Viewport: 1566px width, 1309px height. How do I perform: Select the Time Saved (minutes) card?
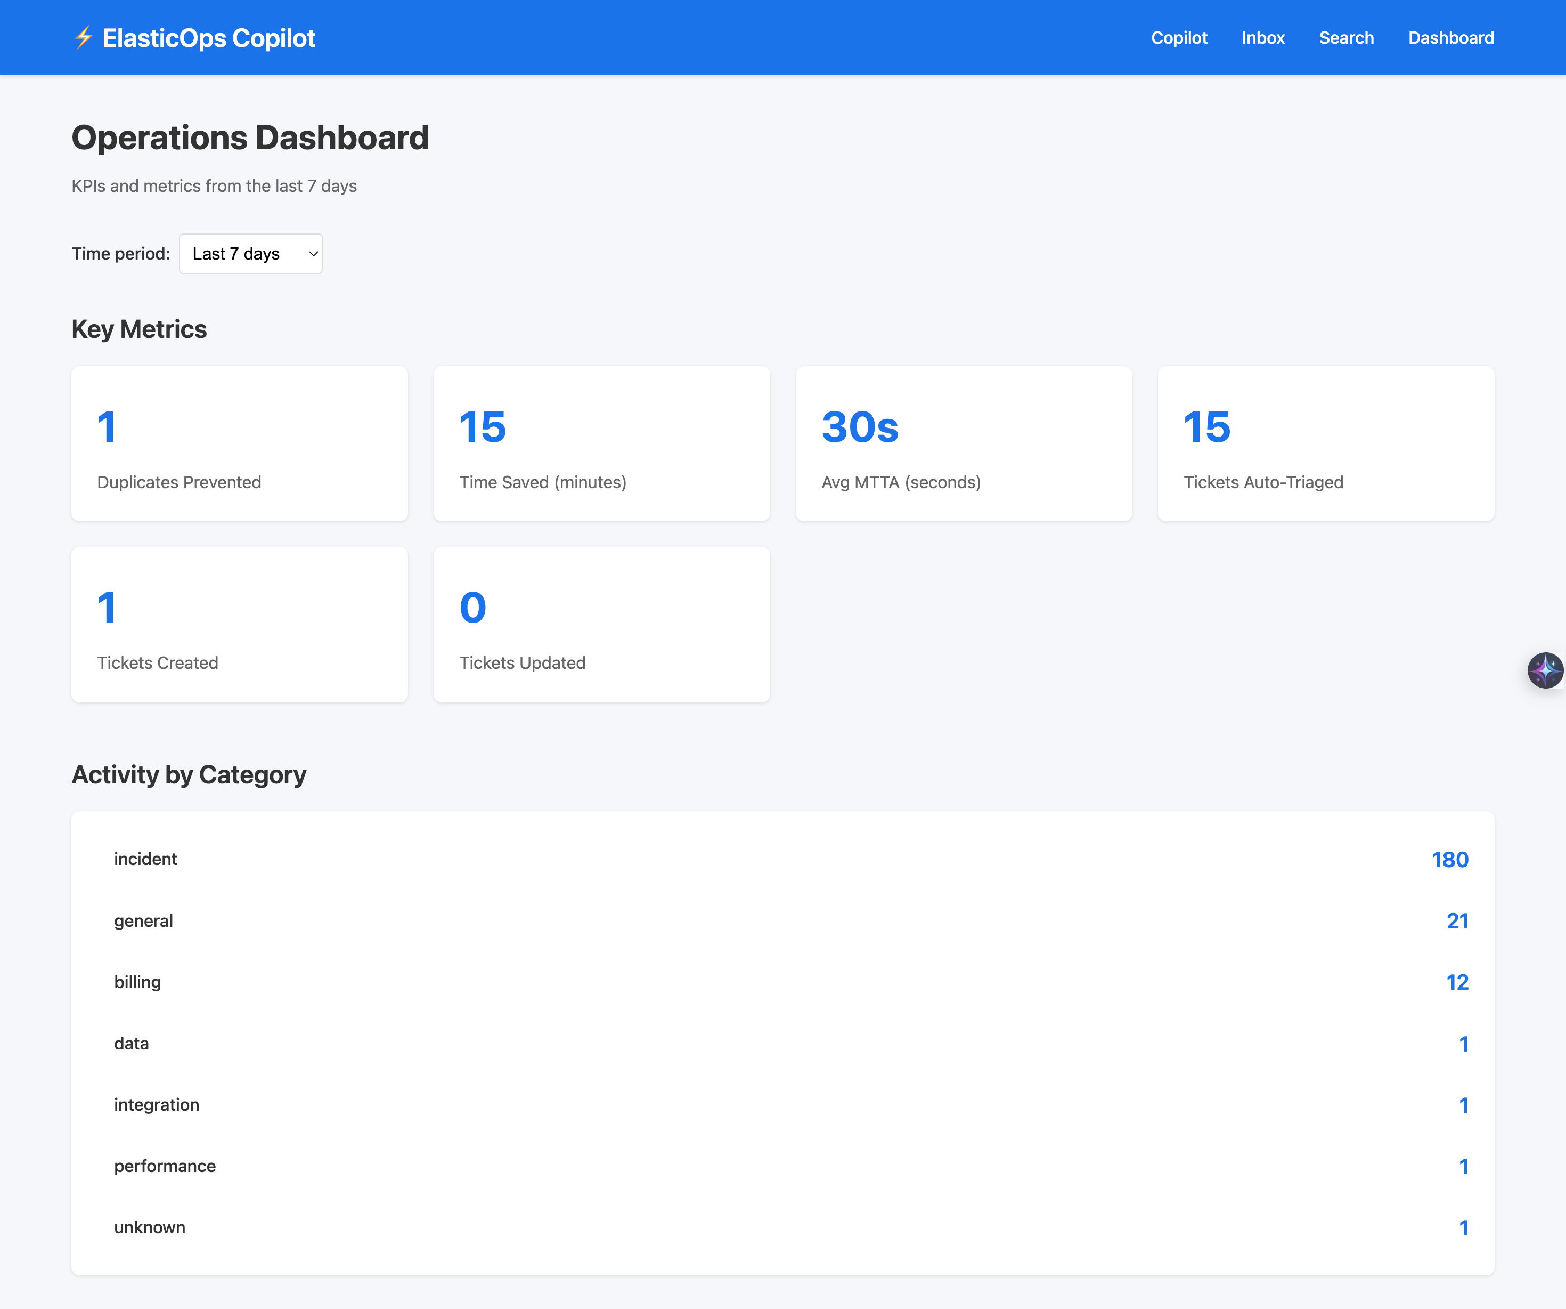pyautogui.click(x=601, y=444)
